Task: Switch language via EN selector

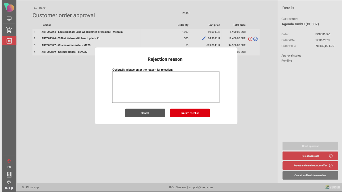Action: click(x=9, y=167)
